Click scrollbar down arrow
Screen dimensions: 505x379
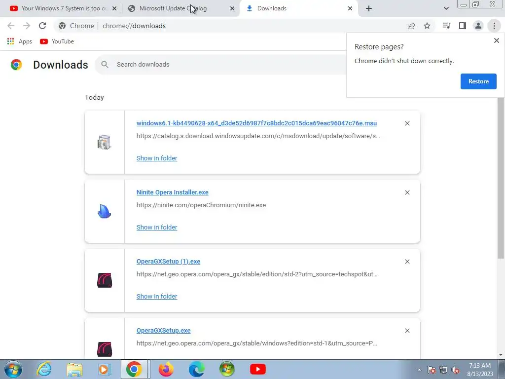(501, 355)
